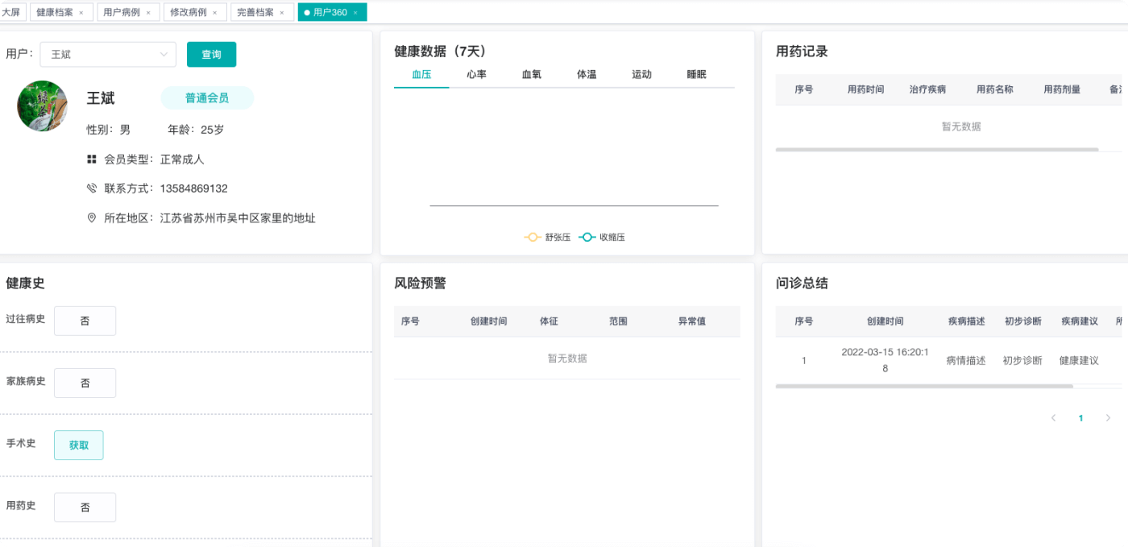
Task: Click the location pin icon beside 所在地区
Action: [x=92, y=218]
